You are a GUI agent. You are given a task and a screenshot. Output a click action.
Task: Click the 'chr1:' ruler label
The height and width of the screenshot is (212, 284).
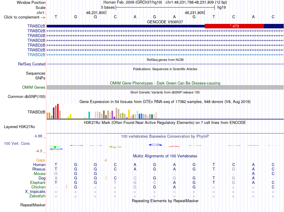(x=41, y=13)
